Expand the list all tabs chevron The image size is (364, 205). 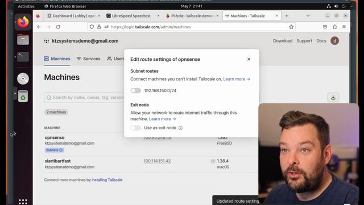coord(308,16)
